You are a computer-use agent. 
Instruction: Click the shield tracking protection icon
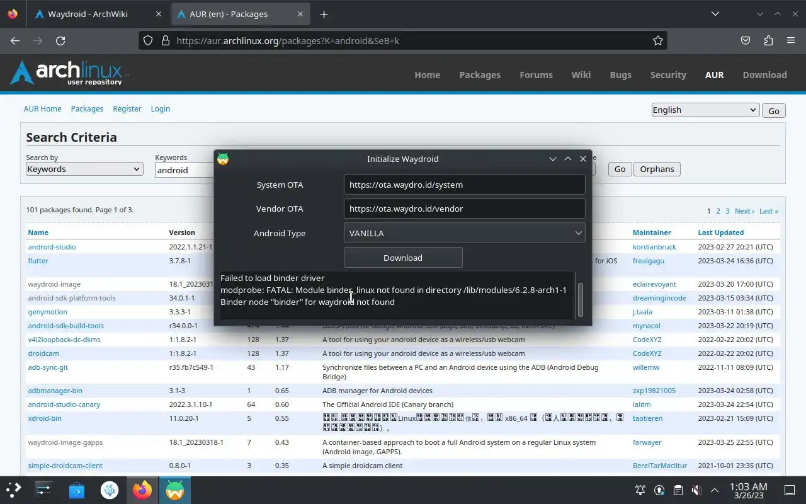(x=148, y=40)
